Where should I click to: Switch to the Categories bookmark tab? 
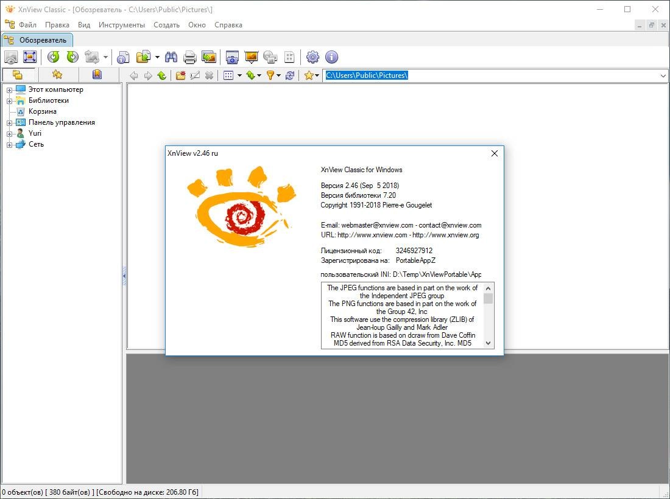(x=97, y=75)
